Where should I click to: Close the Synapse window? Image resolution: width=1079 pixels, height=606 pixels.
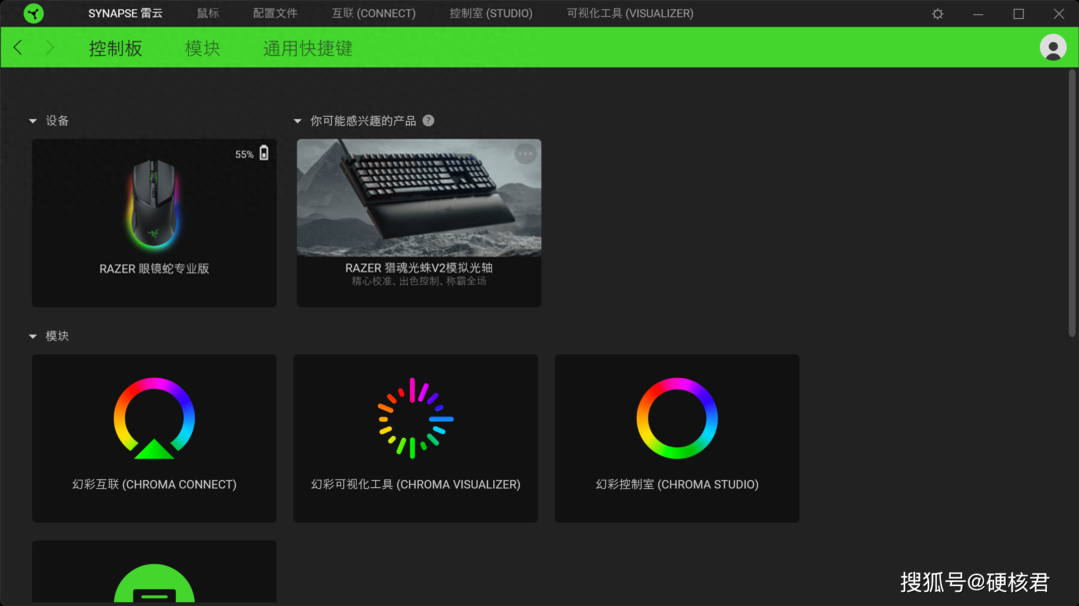click(1059, 14)
